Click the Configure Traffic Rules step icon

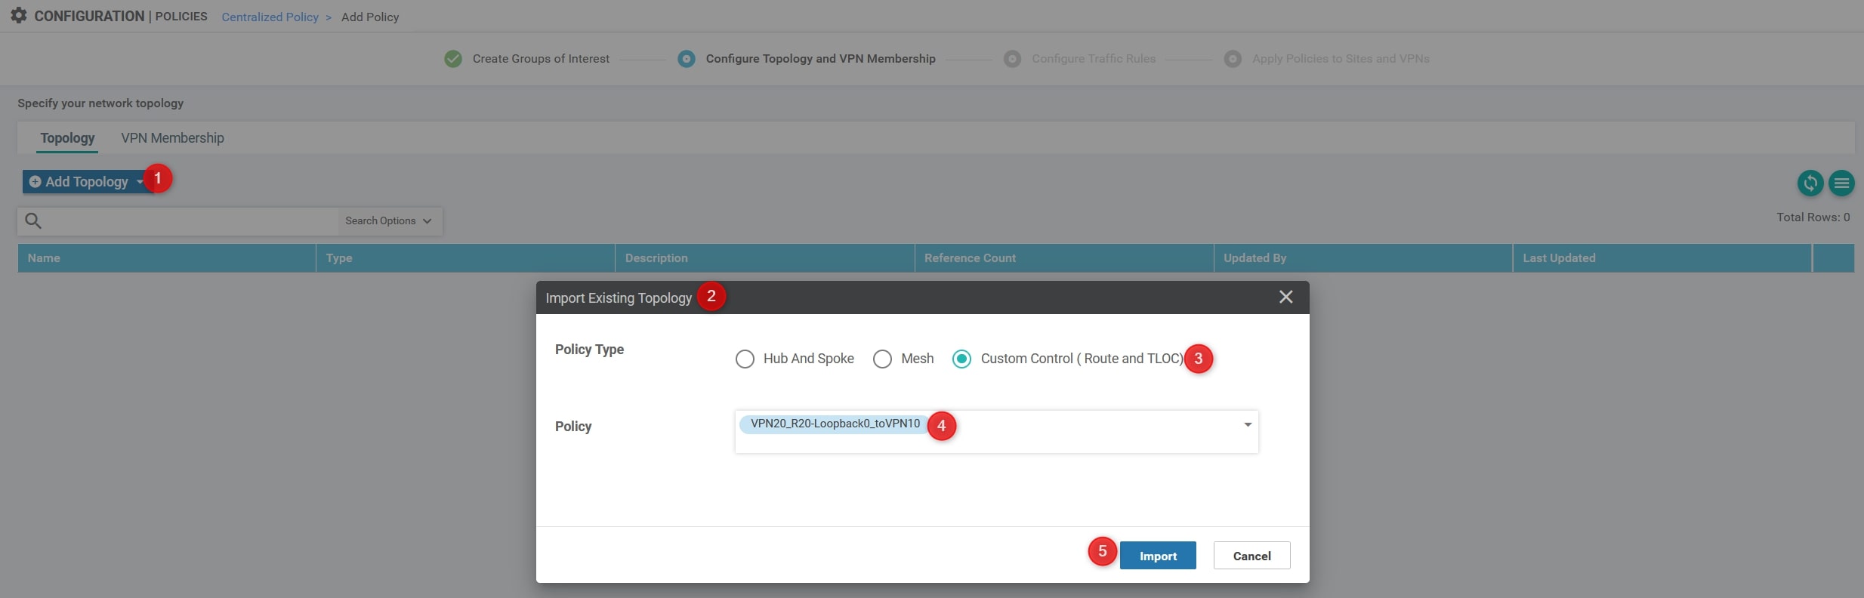pyautogui.click(x=1012, y=59)
